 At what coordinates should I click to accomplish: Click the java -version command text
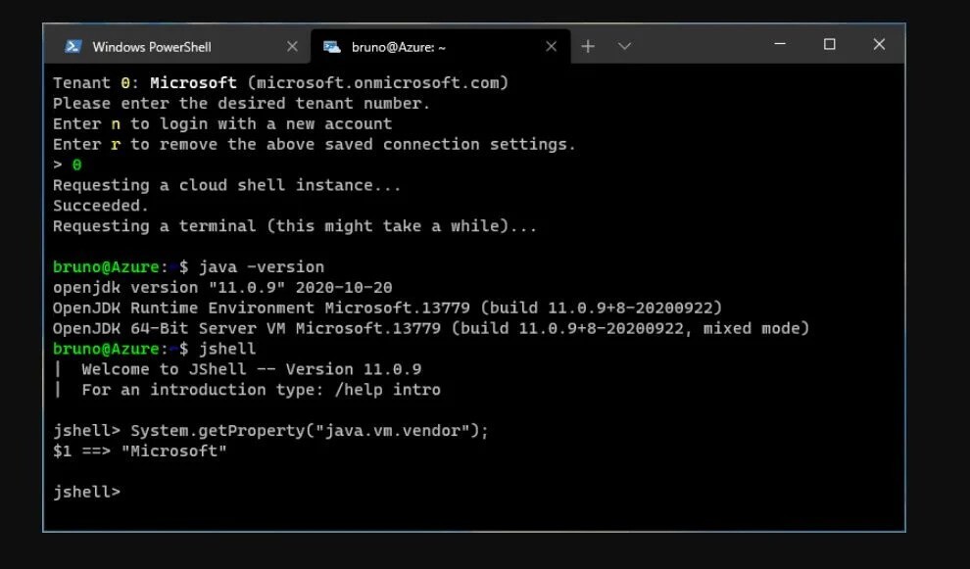pyautogui.click(x=261, y=266)
